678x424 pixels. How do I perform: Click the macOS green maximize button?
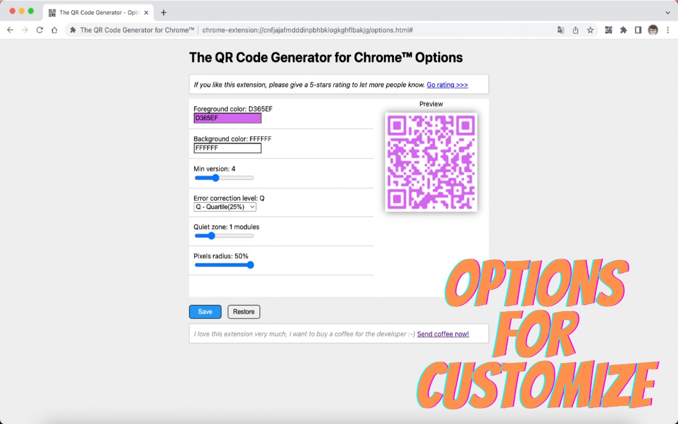(31, 11)
